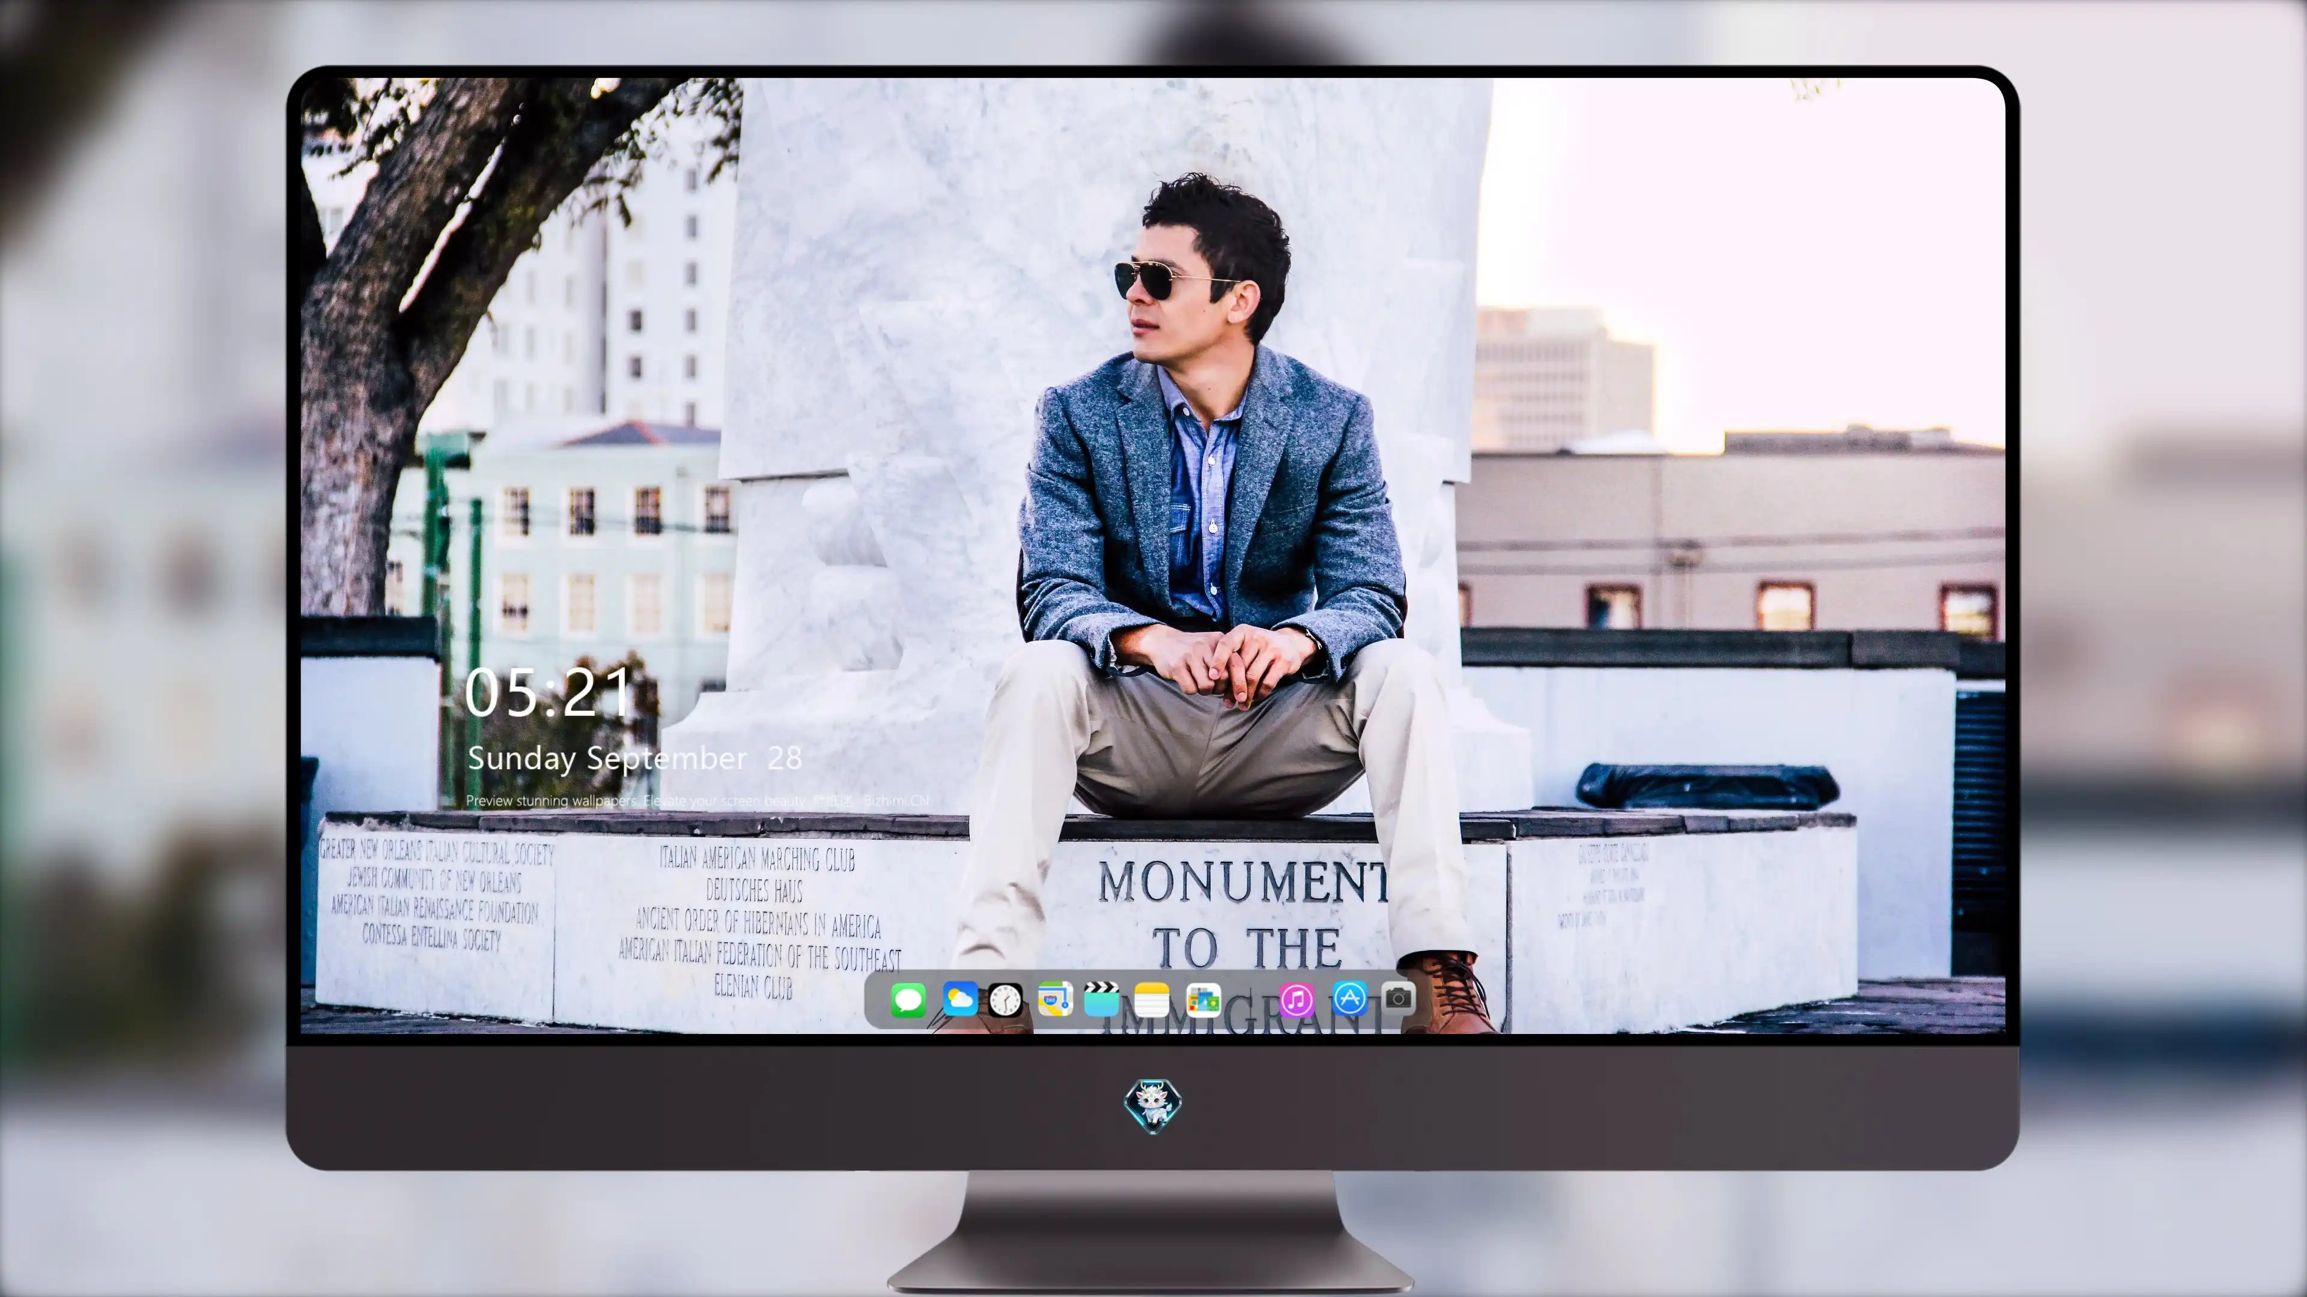
Task: Open the Camera app in the dock
Action: (x=1398, y=998)
